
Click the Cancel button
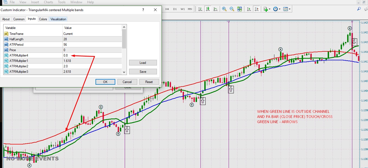point(127,82)
